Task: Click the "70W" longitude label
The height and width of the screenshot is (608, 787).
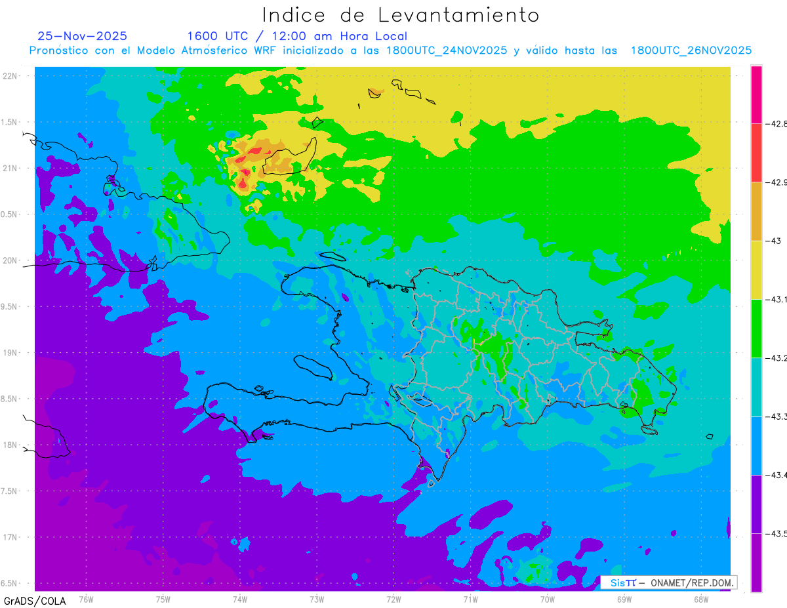Action: [x=548, y=599]
